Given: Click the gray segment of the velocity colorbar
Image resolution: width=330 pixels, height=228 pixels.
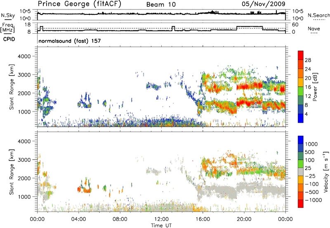Looking at the screenshot, I should click(301, 172).
